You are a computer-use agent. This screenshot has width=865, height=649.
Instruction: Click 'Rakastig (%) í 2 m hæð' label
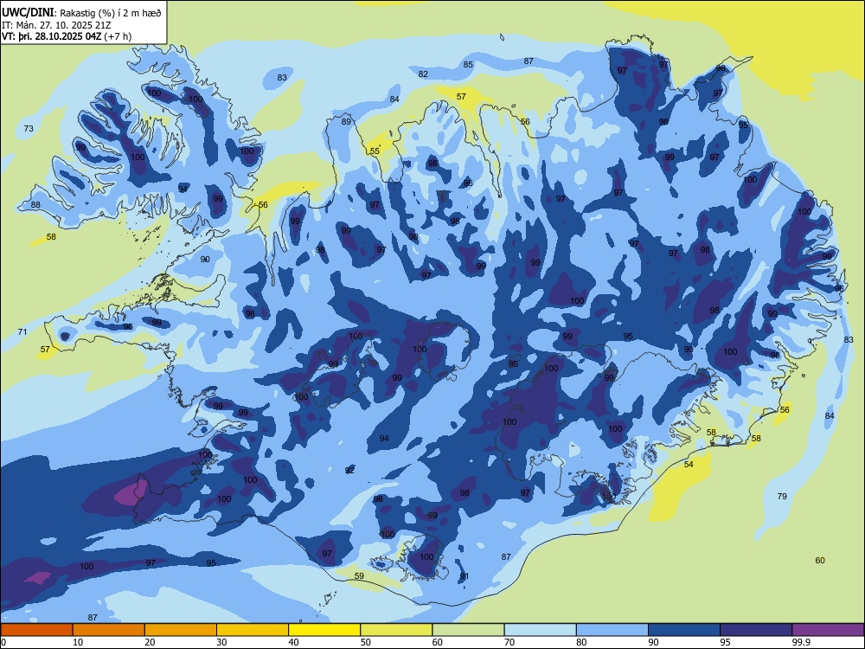(111, 13)
